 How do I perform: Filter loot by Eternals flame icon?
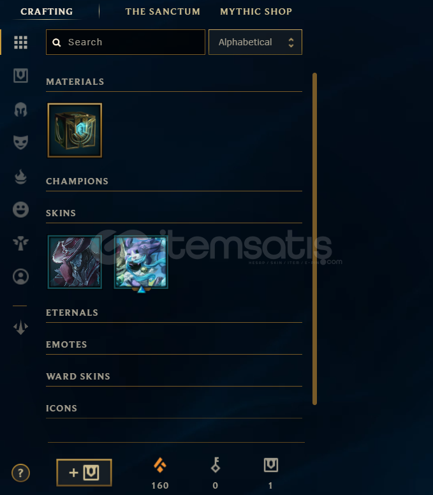click(x=20, y=177)
